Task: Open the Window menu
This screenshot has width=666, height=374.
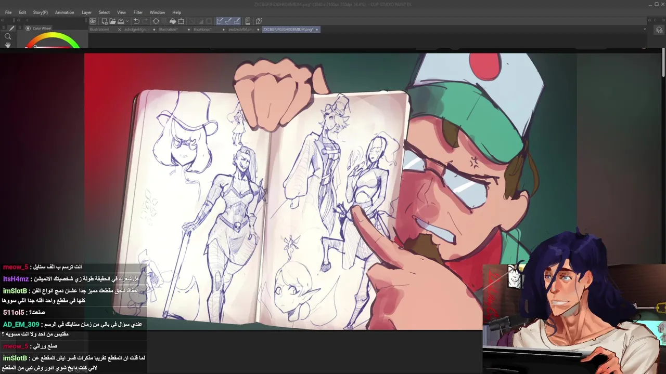Action: (x=157, y=12)
